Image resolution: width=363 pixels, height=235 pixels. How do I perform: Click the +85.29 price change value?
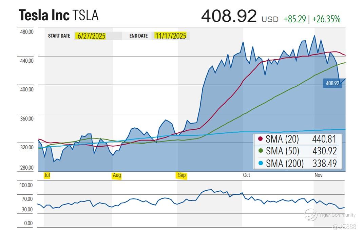point(295,19)
